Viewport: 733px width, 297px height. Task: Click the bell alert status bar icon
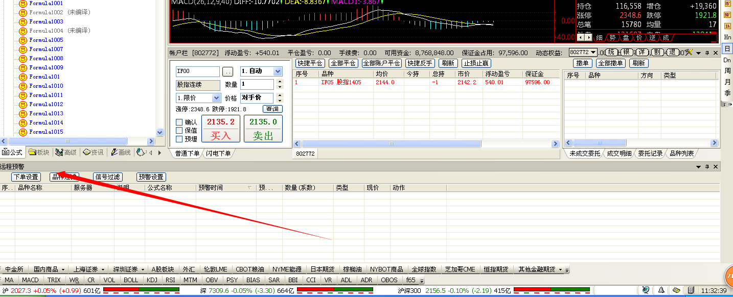(661, 290)
